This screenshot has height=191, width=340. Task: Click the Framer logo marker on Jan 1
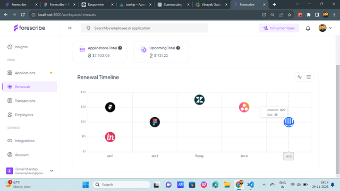click(110, 107)
